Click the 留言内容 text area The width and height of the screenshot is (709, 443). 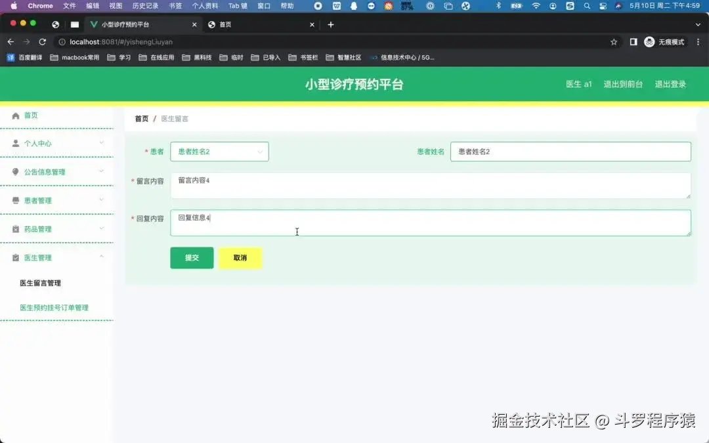tap(431, 185)
